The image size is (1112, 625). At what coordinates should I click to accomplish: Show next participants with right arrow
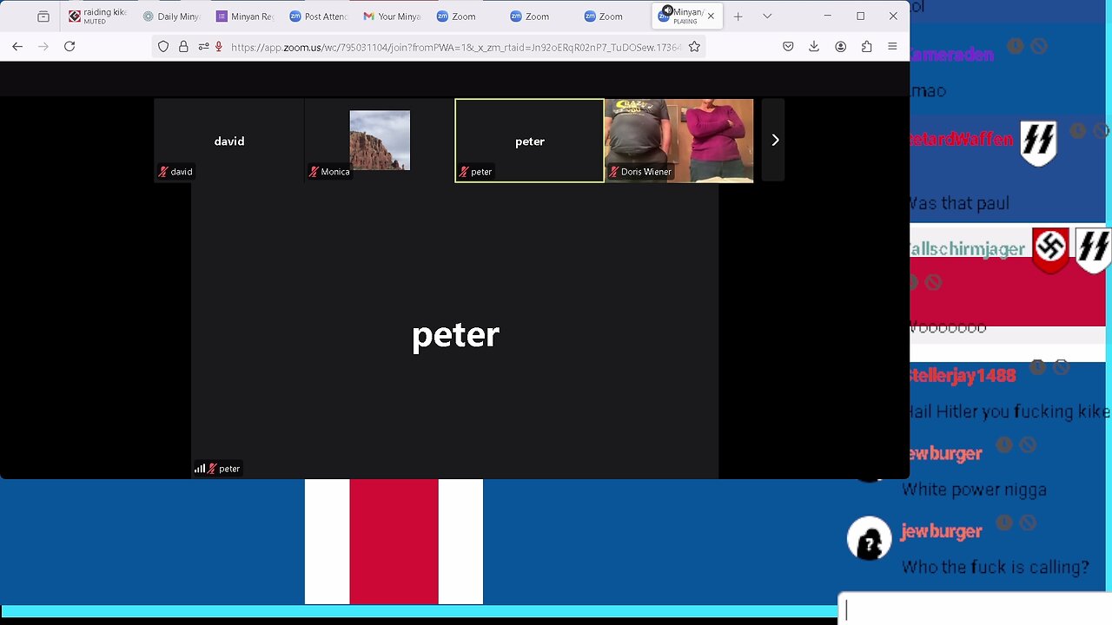(x=775, y=140)
